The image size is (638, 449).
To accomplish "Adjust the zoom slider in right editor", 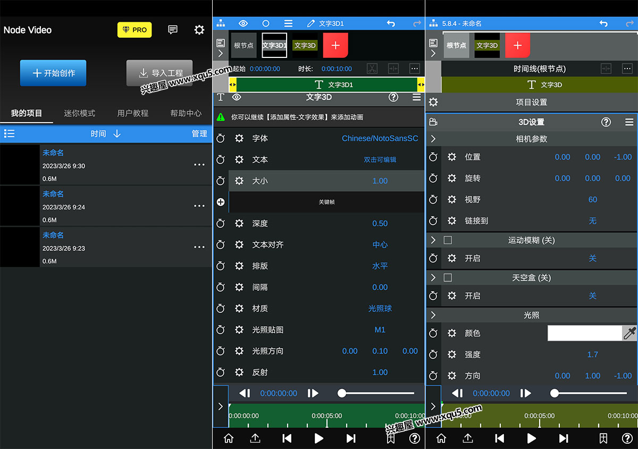I will (589, 393).
